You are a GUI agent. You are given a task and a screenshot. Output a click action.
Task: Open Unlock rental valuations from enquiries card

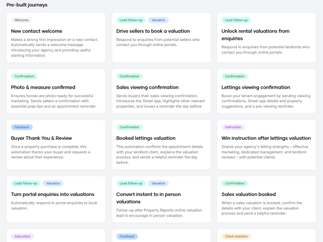(266, 38)
